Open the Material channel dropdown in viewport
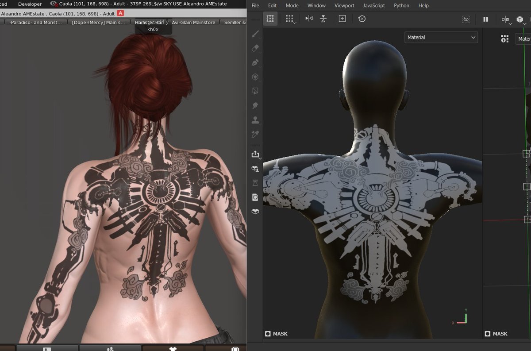The width and height of the screenshot is (531, 351). click(441, 38)
